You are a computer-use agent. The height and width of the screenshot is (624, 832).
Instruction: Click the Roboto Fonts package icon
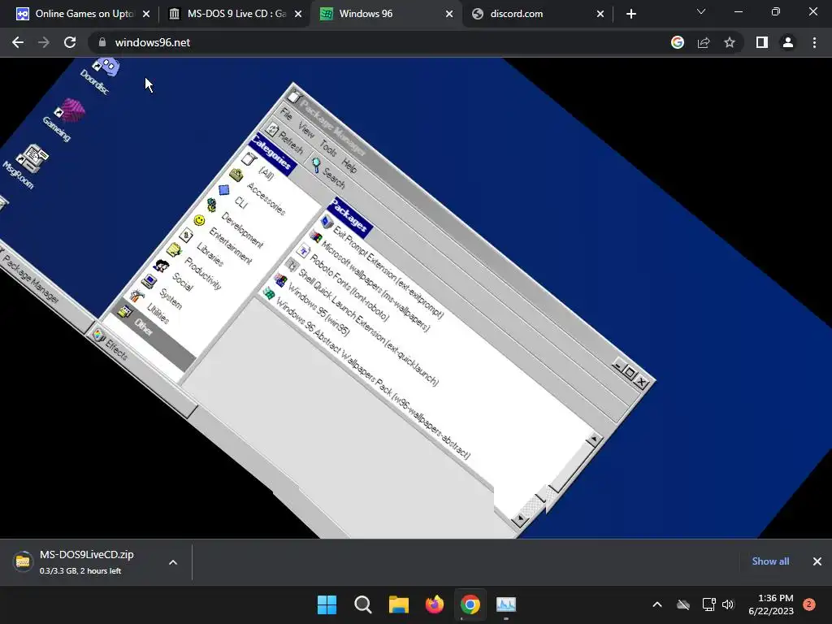point(304,250)
